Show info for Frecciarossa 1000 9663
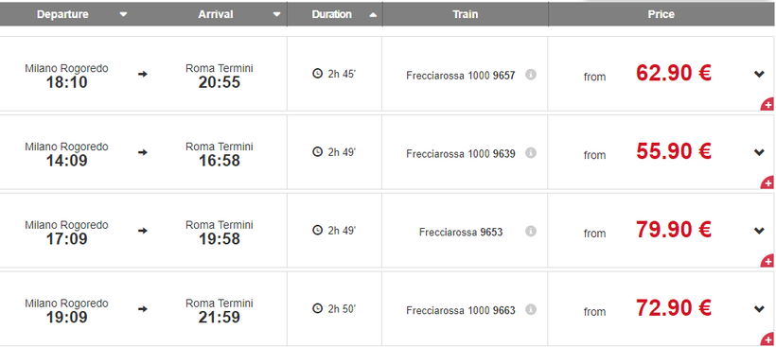The width and height of the screenshot is (776, 347). [531, 309]
